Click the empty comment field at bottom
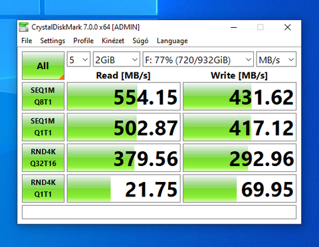Image resolution: width=319 pixels, height=247 pixels. click(159, 212)
